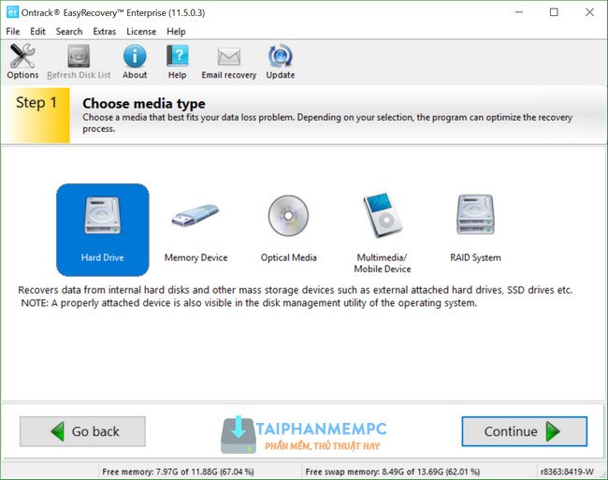Open the Help book icon
608x480 pixels.
[177, 61]
